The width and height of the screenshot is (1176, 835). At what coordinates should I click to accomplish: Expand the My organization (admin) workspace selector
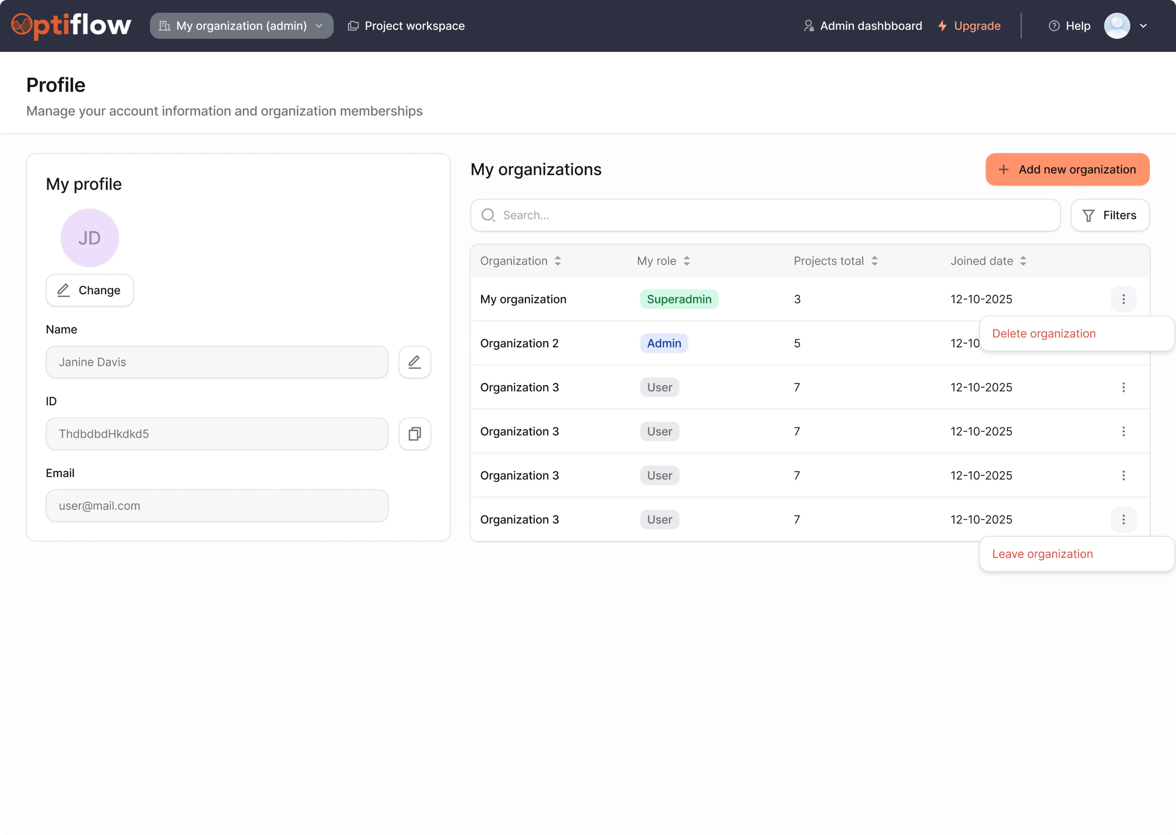point(241,25)
